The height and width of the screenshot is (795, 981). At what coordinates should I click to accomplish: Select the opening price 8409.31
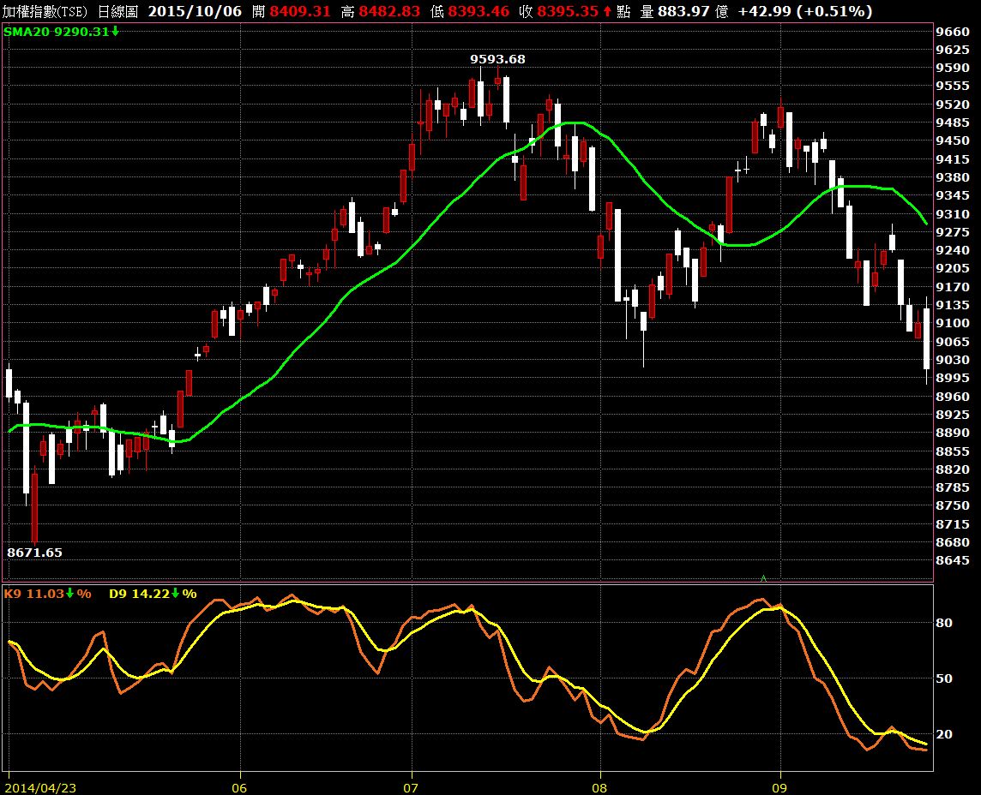(x=300, y=11)
